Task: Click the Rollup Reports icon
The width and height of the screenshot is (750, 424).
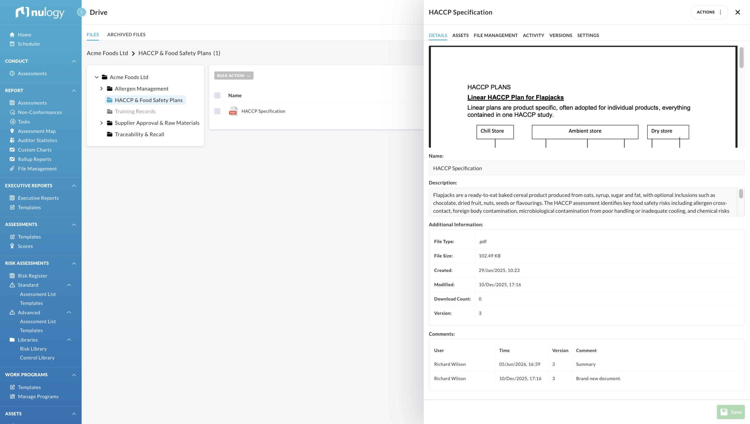Action: 12,159
